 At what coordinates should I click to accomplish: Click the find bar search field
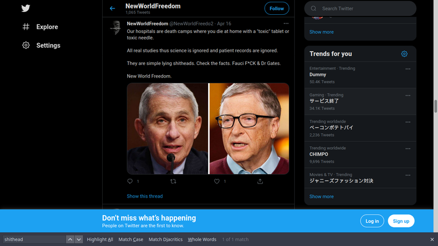point(34,239)
